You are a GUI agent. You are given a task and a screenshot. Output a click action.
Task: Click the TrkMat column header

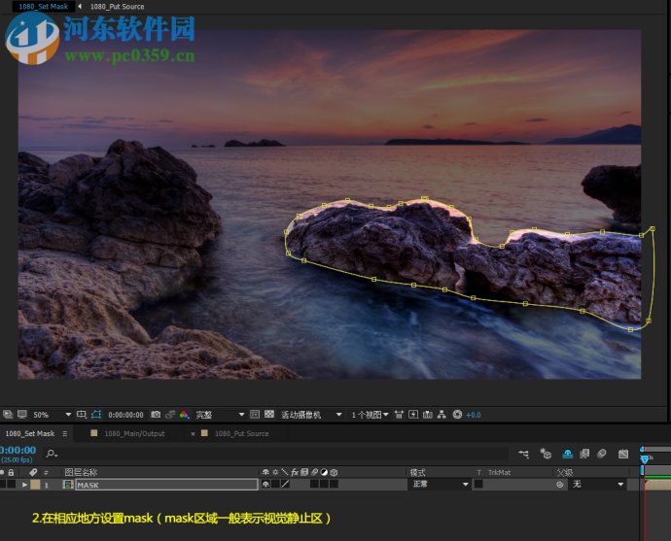[499, 472]
